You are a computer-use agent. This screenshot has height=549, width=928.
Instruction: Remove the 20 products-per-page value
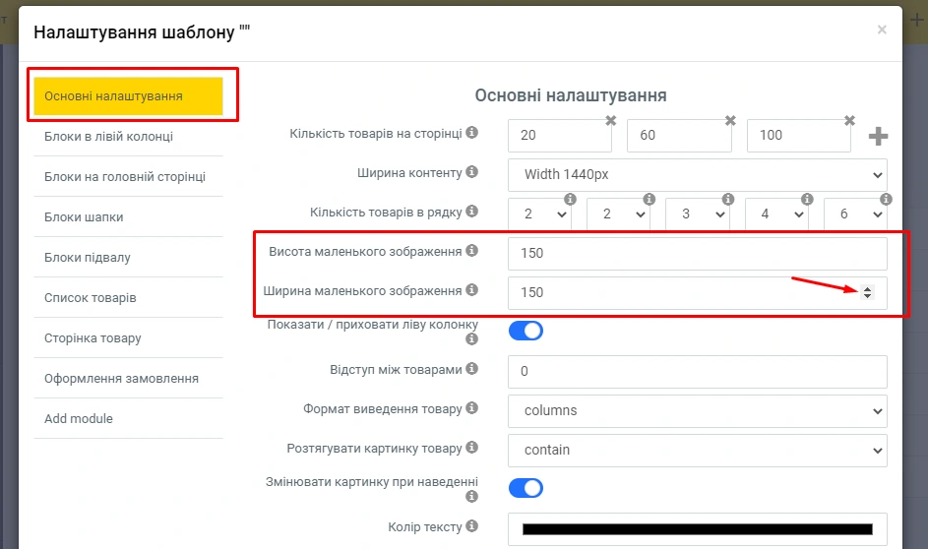click(610, 120)
